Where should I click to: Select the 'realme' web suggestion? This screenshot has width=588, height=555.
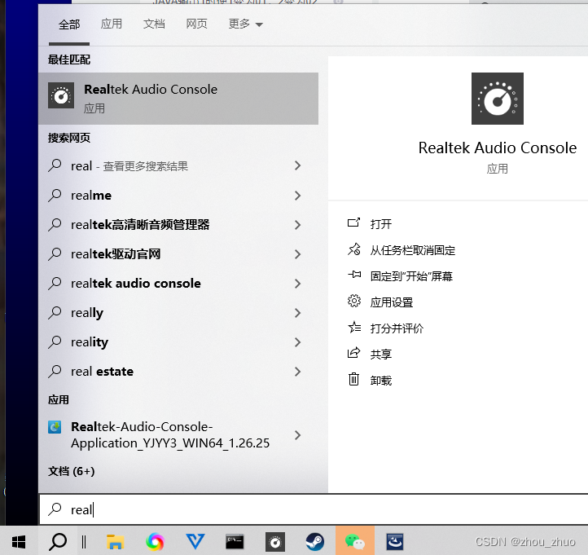(91, 196)
